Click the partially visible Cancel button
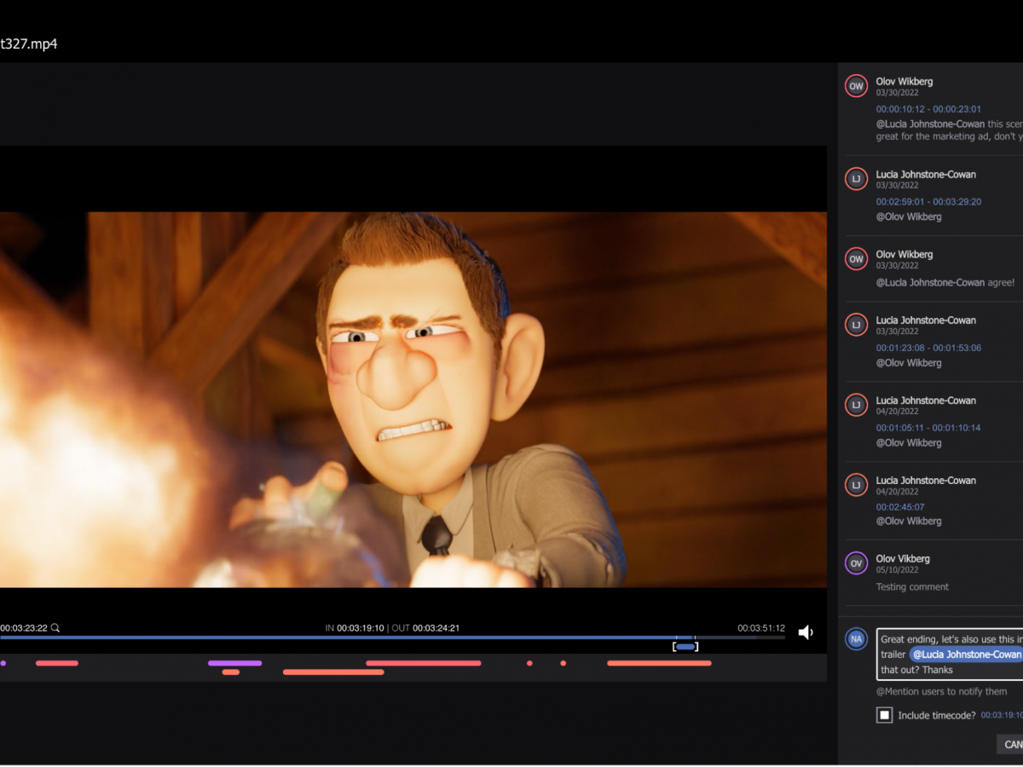This screenshot has height=767, width=1023. 1010,744
